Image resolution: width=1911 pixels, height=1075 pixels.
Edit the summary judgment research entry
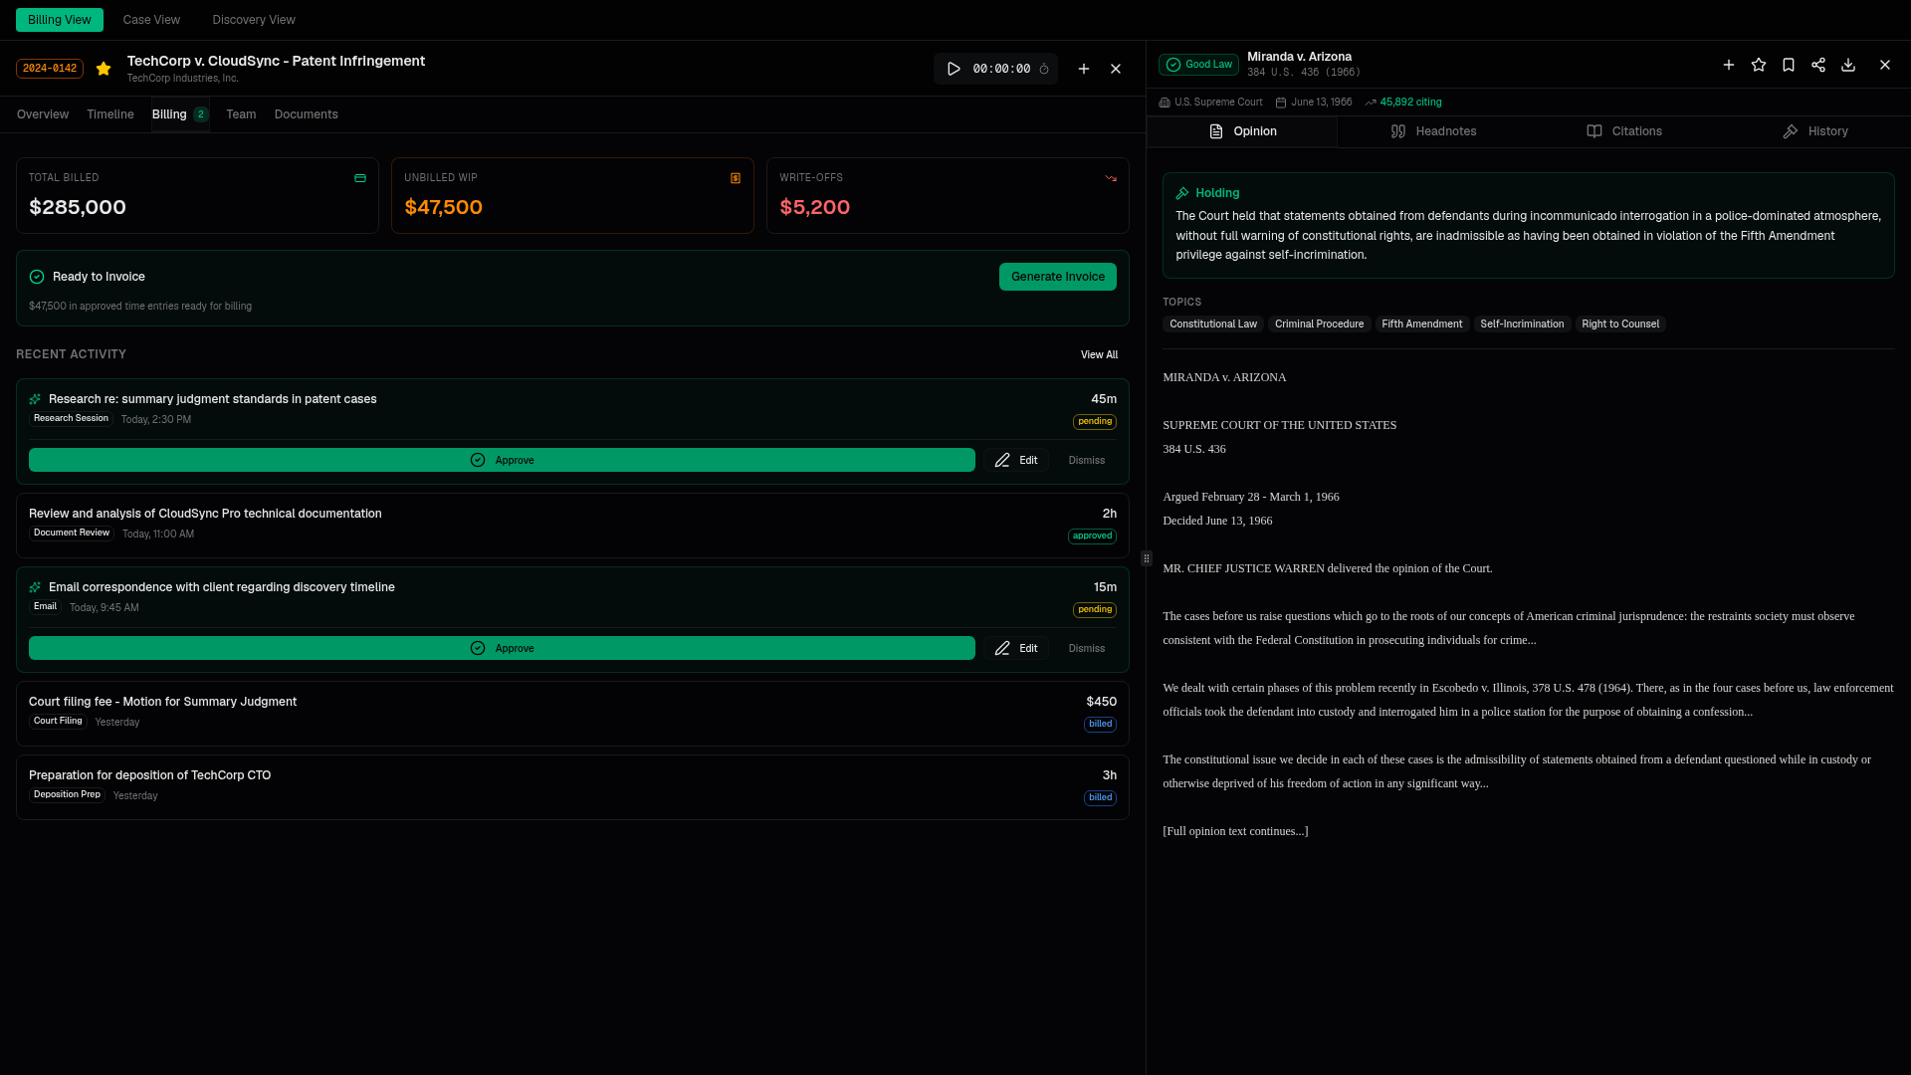1016,460
